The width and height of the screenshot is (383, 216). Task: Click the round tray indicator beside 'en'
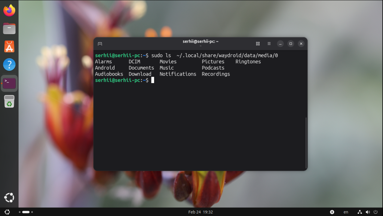coord(332,212)
